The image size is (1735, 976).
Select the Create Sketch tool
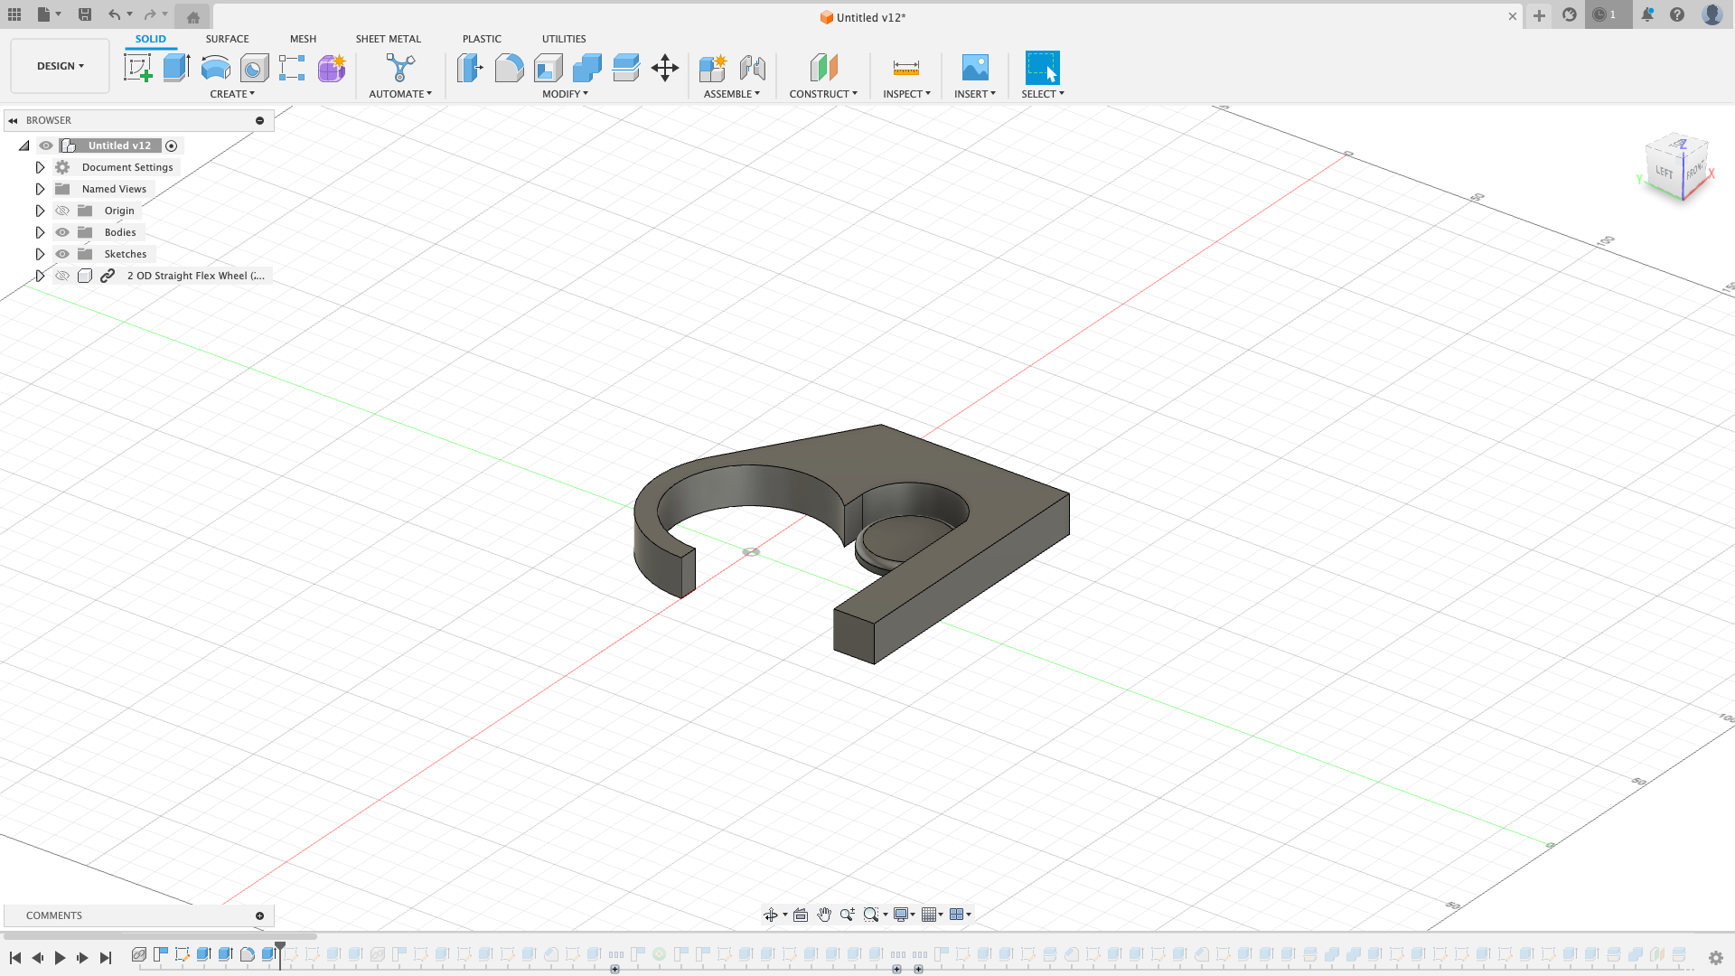click(137, 68)
